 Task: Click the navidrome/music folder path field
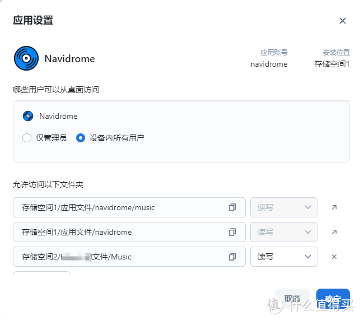[x=129, y=207]
